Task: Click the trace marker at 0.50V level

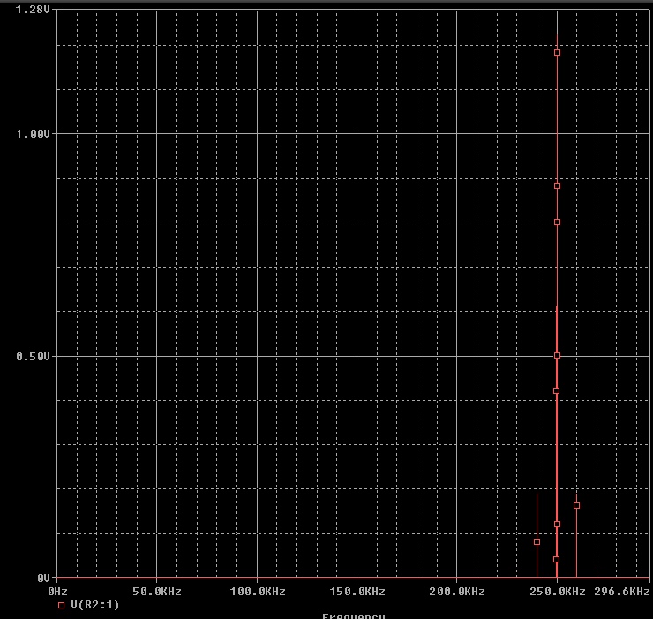Action: [x=557, y=355]
